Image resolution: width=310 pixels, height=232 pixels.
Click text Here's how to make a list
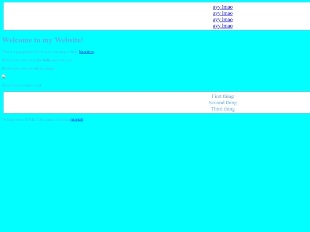point(22,85)
